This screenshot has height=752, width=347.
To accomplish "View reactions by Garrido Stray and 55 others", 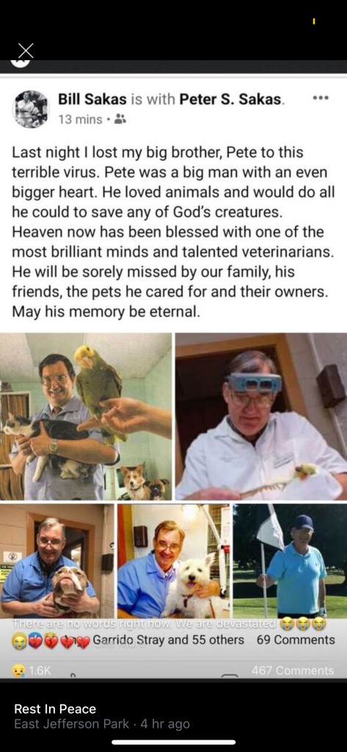I will [x=168, y=640].
